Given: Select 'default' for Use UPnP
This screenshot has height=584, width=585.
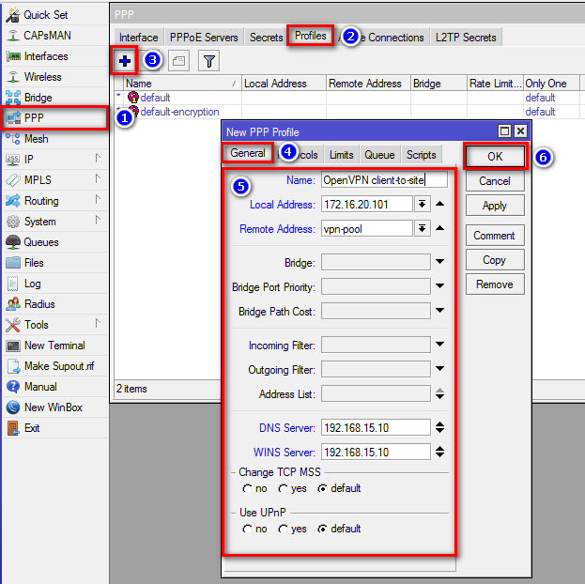Looking at the screenshot, I should click(x=323, y=530).
